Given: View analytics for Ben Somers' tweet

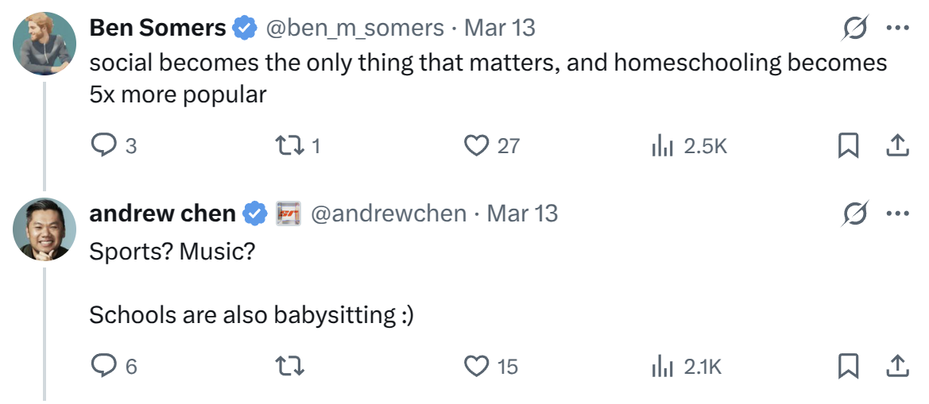Looking at the screenshot, I should [x=662, y=145].
